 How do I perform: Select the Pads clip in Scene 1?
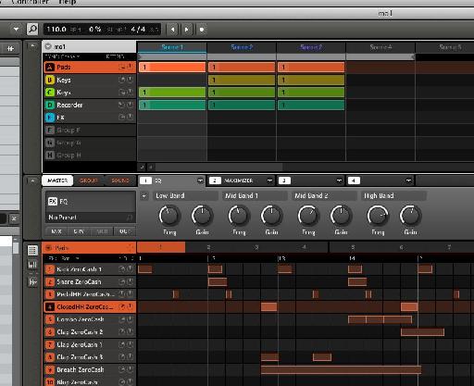[x=172, y=67]
